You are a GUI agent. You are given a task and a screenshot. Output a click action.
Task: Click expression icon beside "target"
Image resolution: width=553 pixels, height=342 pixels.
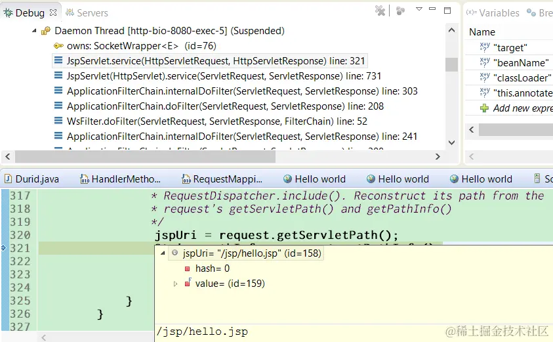pos(485,47)
